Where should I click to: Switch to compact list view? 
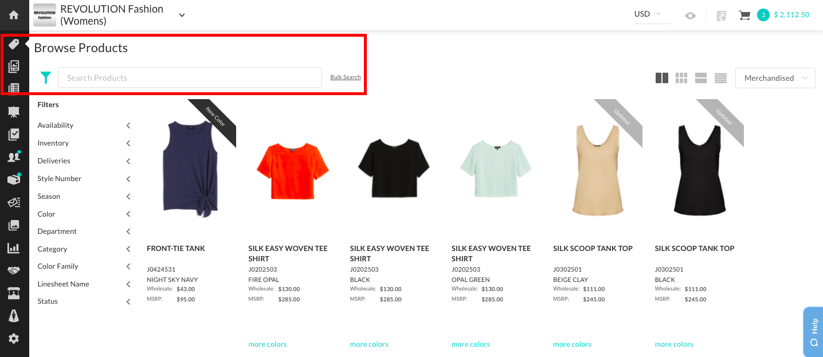point(720,78)
